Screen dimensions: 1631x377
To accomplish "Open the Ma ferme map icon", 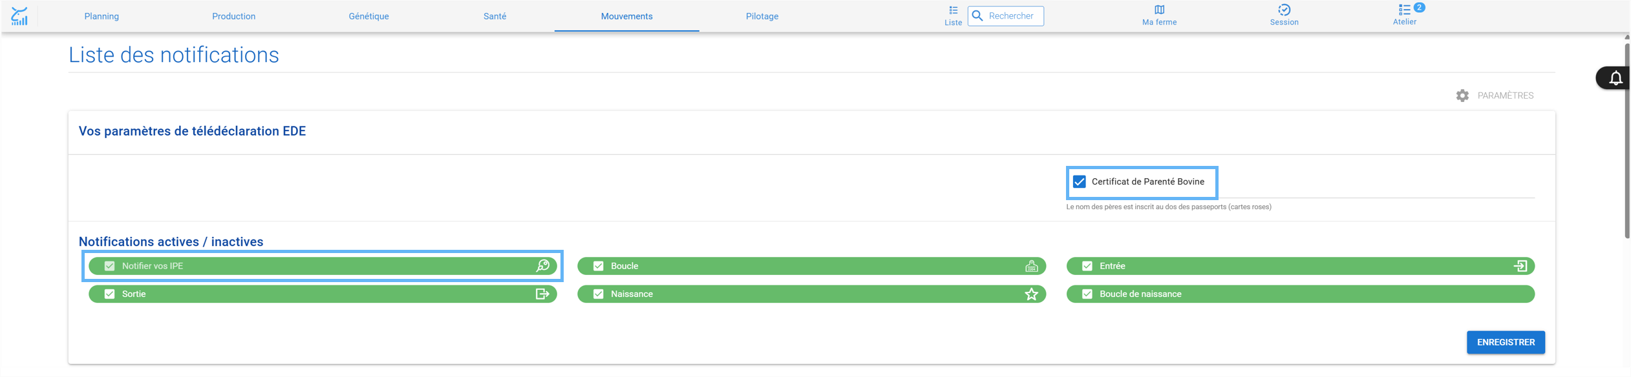I will coord(1159,10).
